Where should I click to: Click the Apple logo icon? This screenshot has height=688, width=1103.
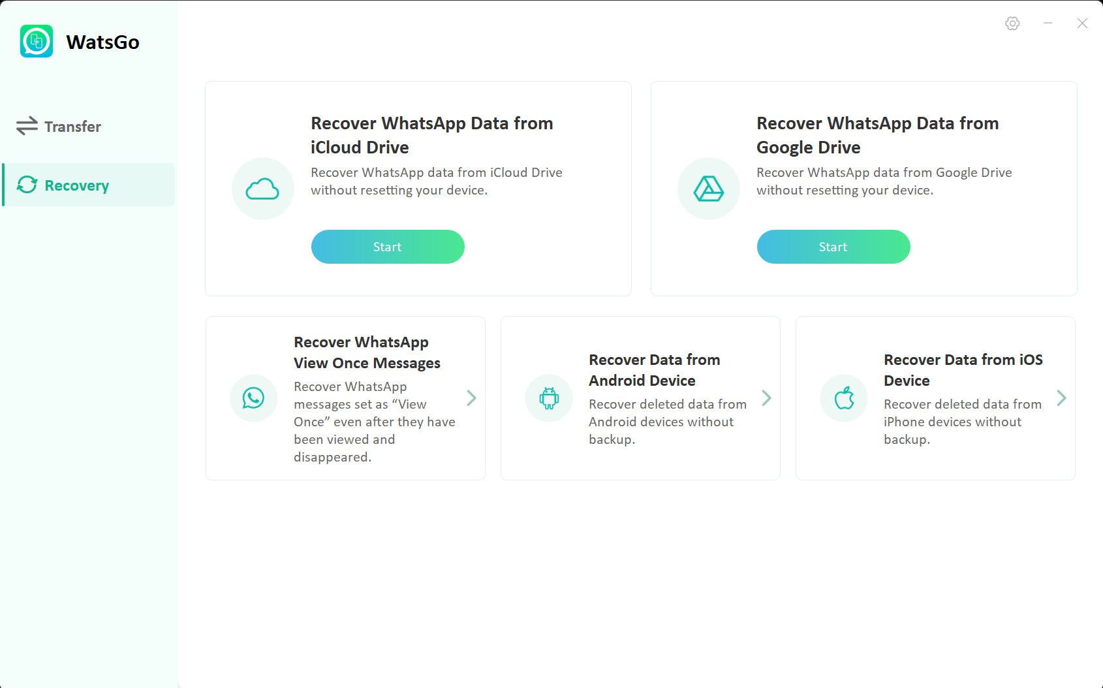(x=844, y=398)
